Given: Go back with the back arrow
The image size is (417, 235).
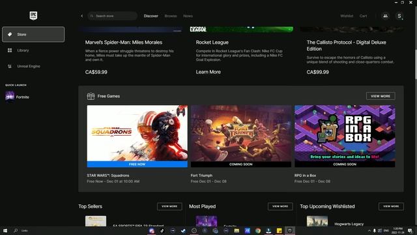Looking at the screenshot, I should [82, 16].
